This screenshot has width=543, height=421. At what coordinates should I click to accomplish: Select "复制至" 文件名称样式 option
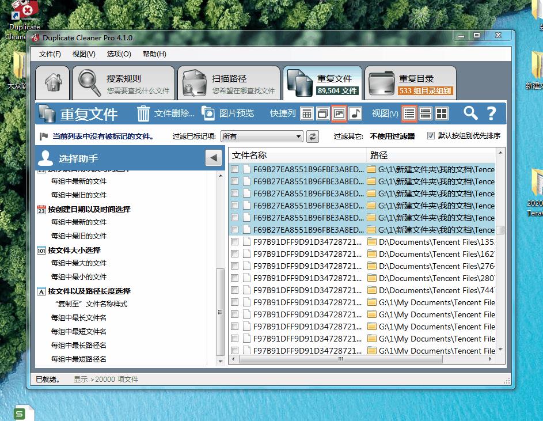91,304
